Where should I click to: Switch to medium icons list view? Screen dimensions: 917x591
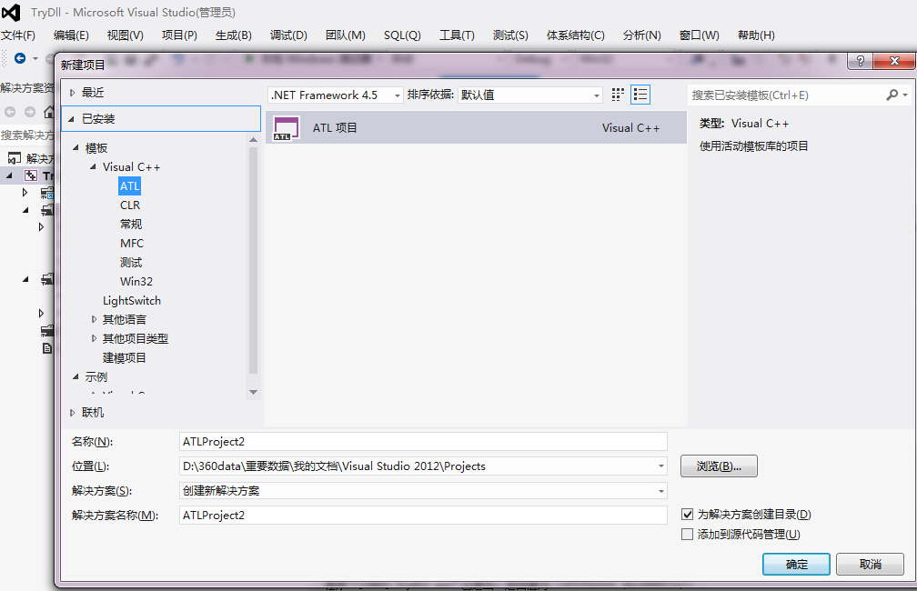[640, 95]
